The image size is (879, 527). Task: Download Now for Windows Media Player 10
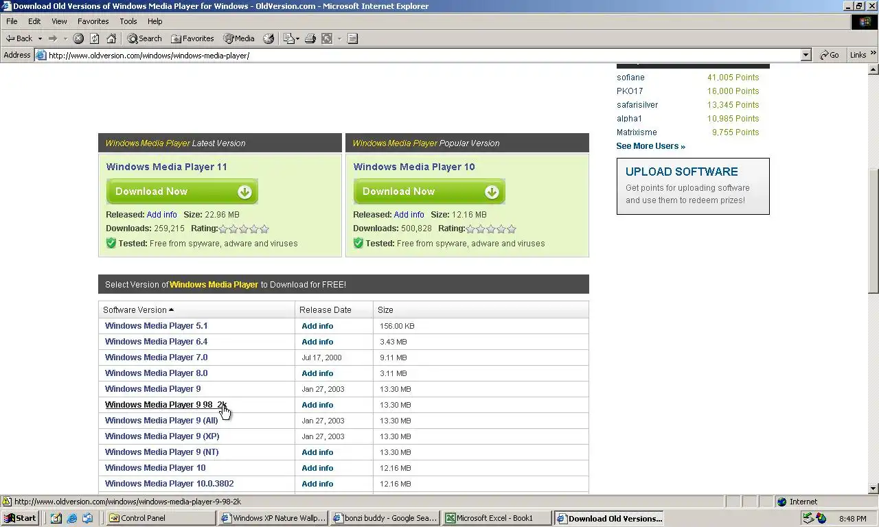point(429,191)
